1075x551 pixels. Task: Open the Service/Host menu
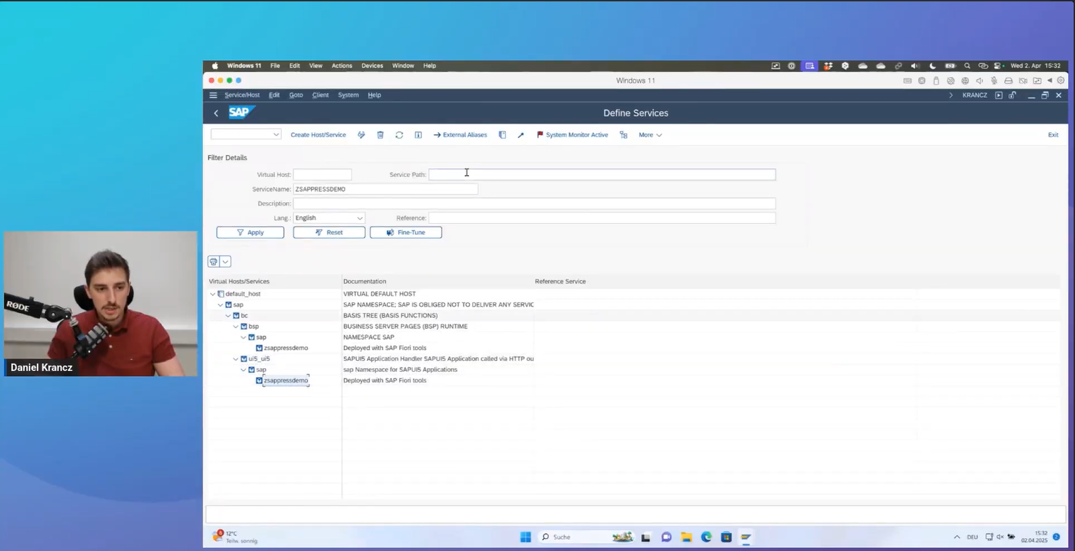coord(242,95)
